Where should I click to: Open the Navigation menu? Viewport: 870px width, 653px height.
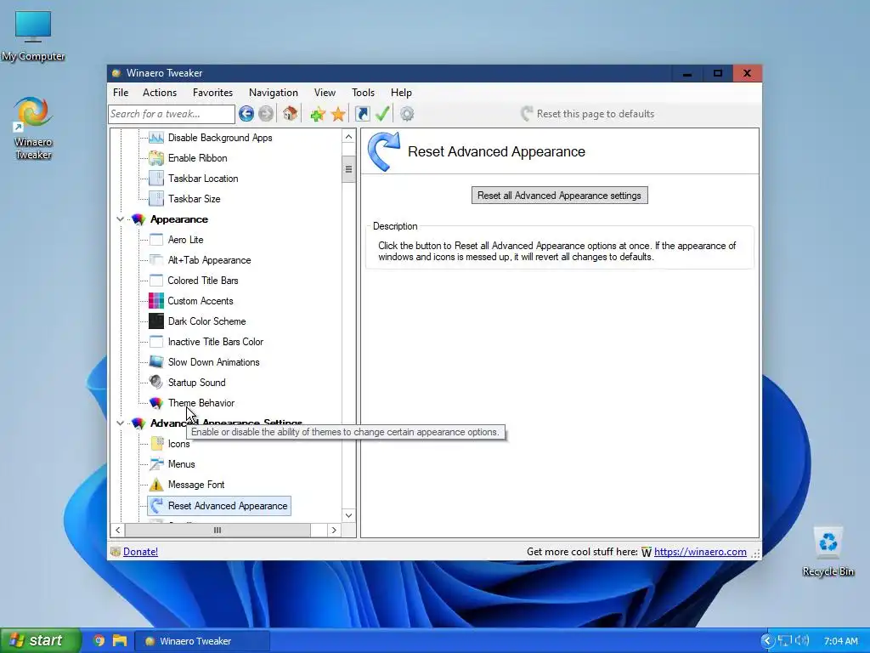pyautogui.click(x=273, y=93)
